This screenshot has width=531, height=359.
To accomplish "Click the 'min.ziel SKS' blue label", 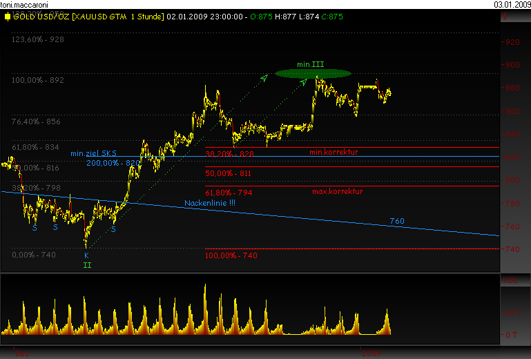I will pos(93,153).
